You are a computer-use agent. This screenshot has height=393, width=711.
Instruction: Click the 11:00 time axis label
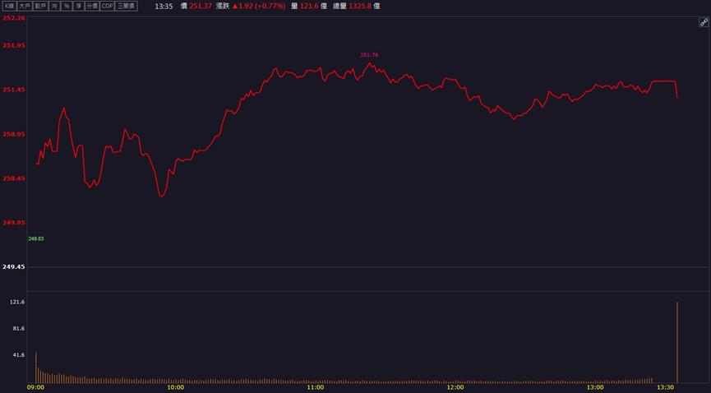(315, 387)
